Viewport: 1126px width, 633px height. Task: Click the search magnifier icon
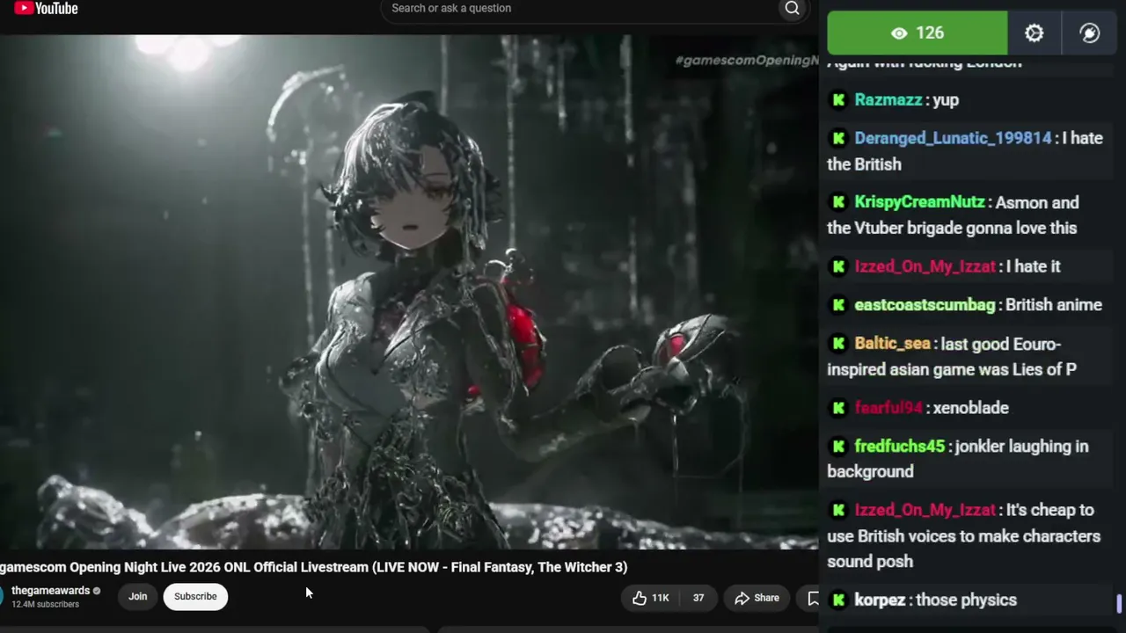792,9
